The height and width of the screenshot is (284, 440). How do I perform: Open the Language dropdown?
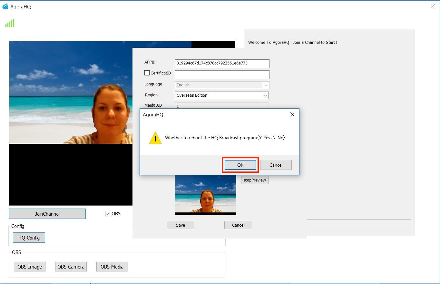[x=222, y=85]
